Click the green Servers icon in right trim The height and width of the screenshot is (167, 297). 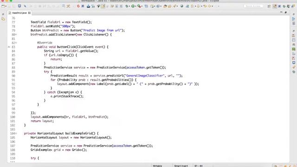click(294, 49)
